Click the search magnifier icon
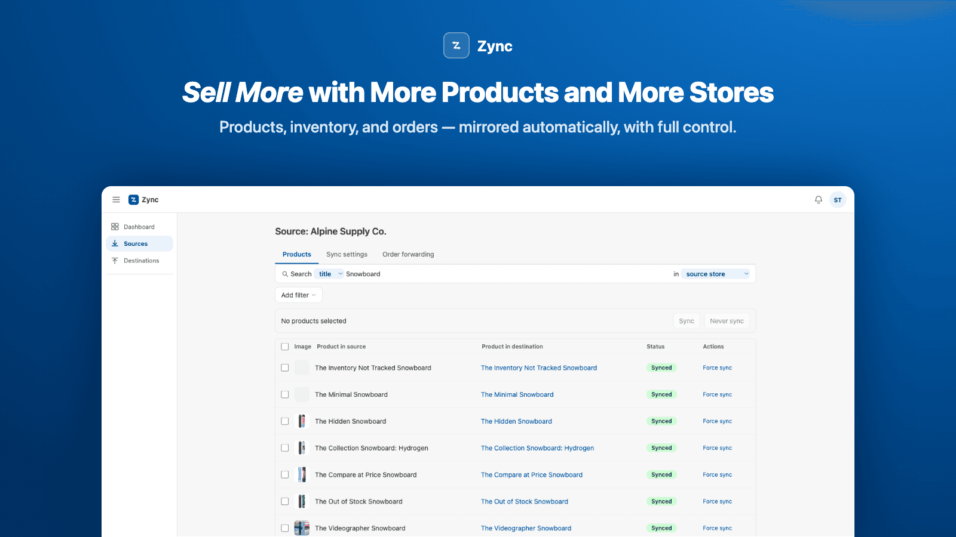956x537 pixels. click(285, 274)
